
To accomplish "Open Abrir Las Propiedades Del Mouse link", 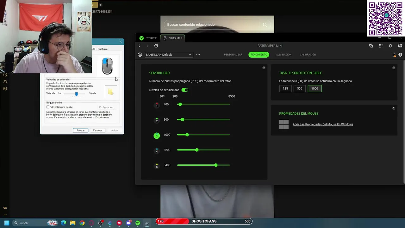I will click(x=323, y=124).
